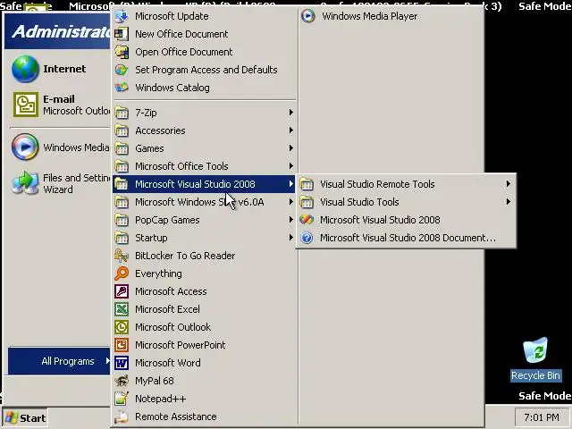Open the PopCap Games folder
The image size is (572, 429).
204,220
